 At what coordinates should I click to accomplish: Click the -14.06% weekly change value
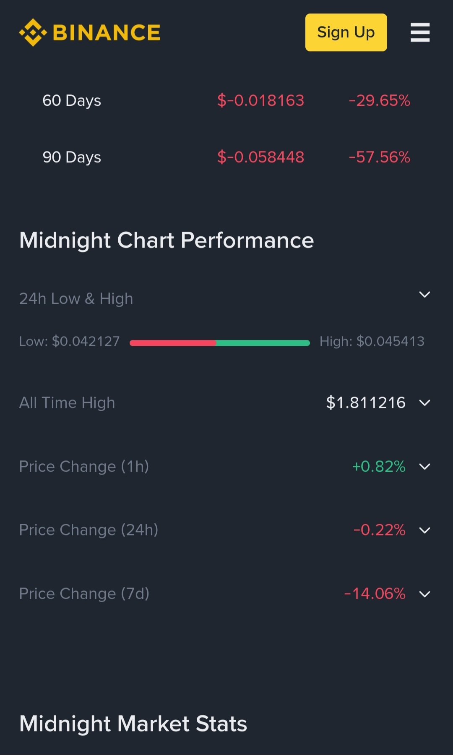coord(375,594)
